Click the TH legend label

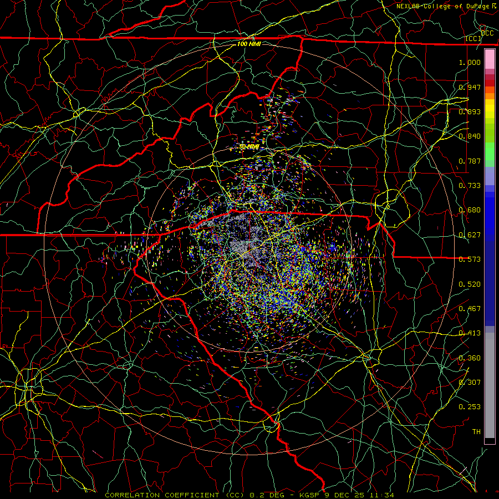click(x=476, y=432)
